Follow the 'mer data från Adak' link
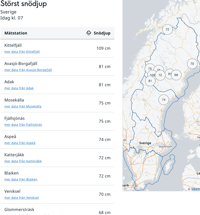Screen dimensions: 200x215 tap(19, 88)
